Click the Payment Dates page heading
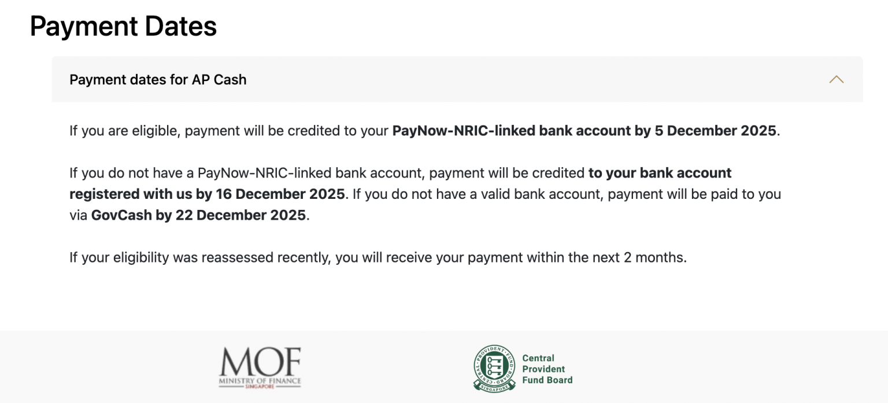The width and height of the screenshot is (888, 403). [x=123, y=26]
